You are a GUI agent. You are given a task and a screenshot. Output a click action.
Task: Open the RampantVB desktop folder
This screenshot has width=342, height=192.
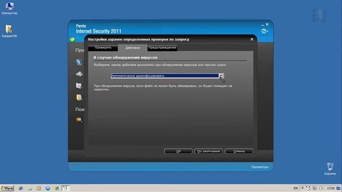9,31
